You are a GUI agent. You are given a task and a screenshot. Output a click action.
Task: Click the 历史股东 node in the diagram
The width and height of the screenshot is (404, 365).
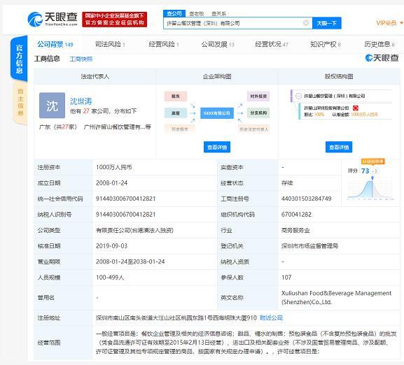pyautogui.click(x=179, y=129)
